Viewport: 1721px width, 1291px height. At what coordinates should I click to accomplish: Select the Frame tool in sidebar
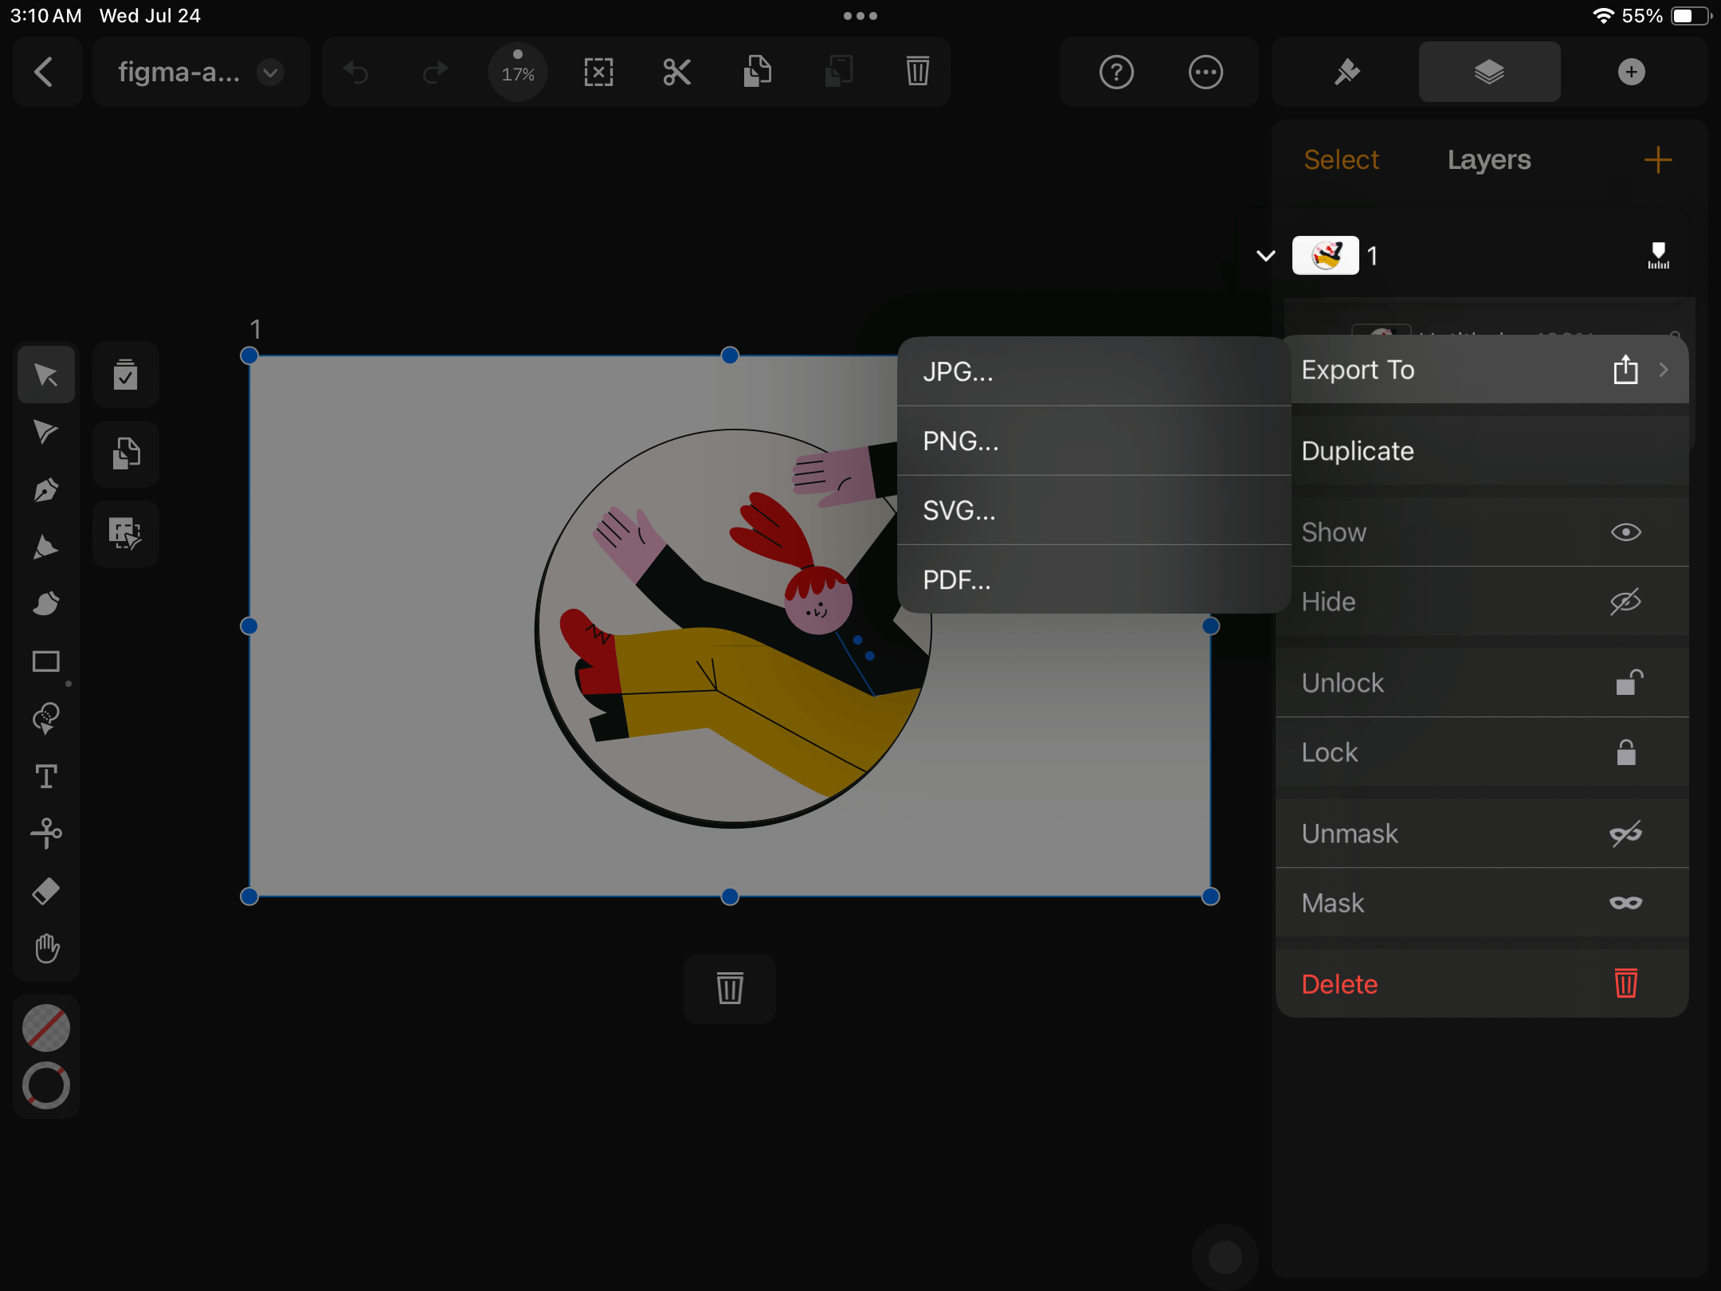coord(46,661)
